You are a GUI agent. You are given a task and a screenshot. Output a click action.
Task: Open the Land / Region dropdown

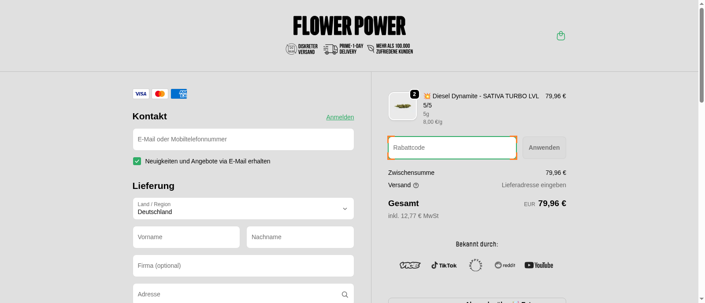[243, 209]
